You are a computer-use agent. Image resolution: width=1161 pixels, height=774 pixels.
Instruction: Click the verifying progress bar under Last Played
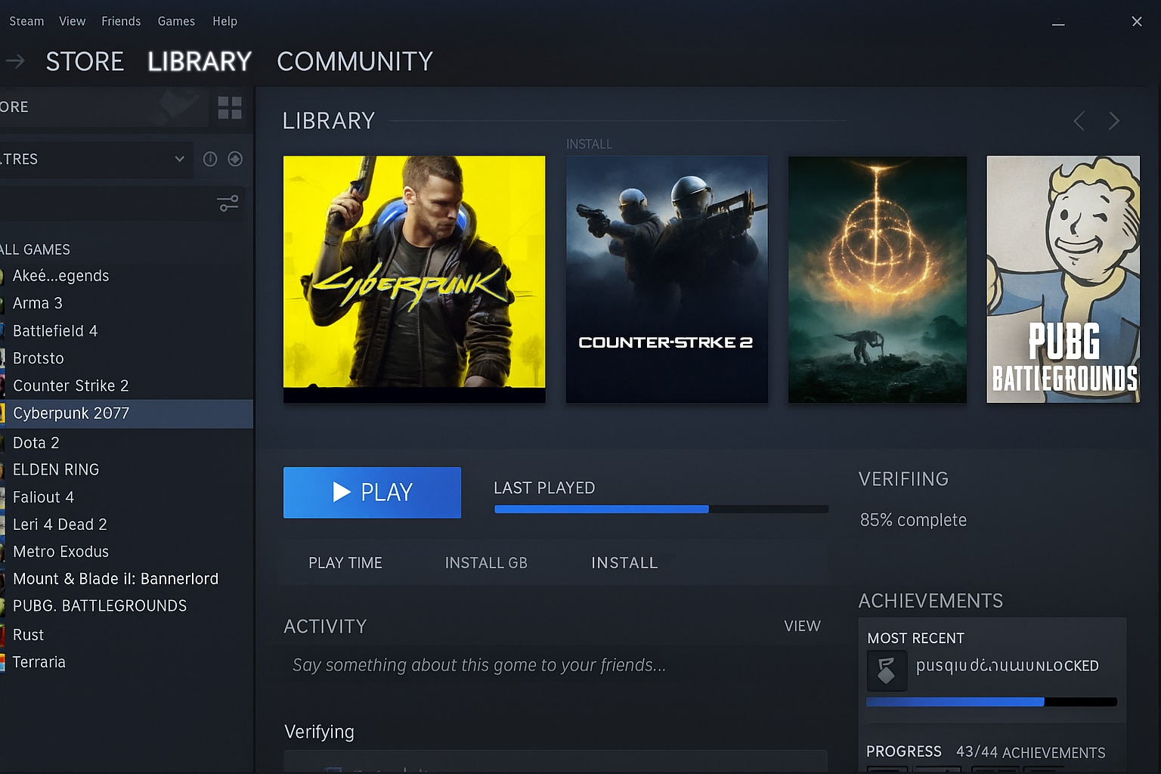[x=661, y=509]
